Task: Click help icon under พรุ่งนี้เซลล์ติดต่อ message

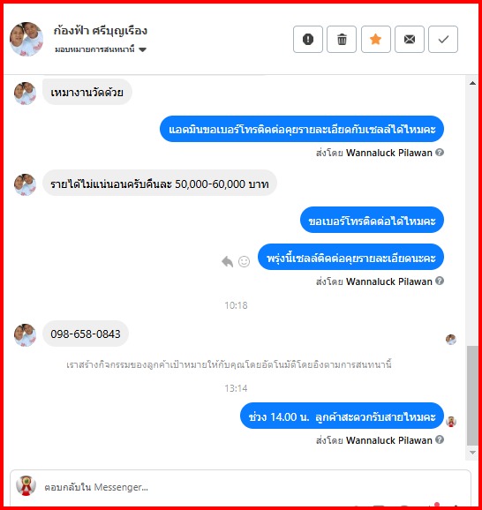Action: pos(440,281)
